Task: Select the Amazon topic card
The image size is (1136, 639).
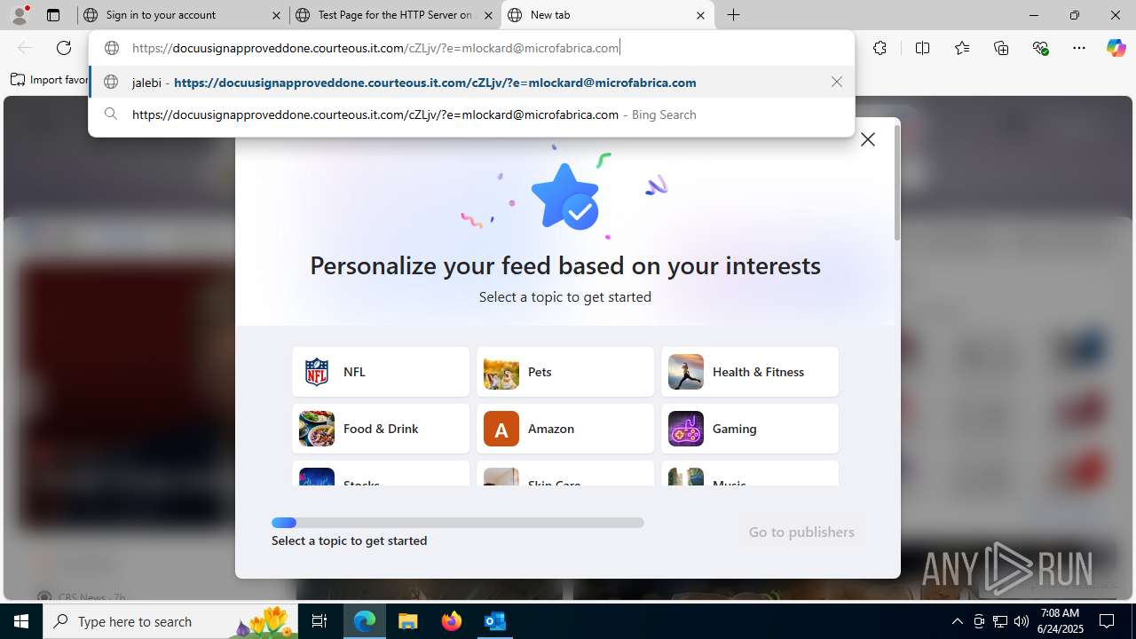Action: pos(565,429)
